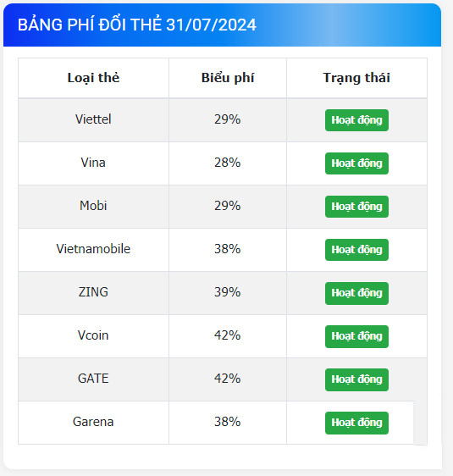Click the Hoạt động badge for Vietnamobile

tap(356, 250)
